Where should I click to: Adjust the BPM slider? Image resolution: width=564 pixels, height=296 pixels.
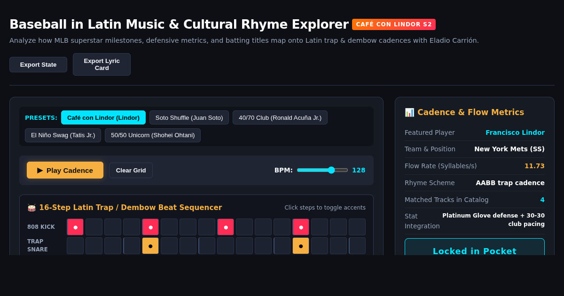pyautogui.click(x=322, y=170)
